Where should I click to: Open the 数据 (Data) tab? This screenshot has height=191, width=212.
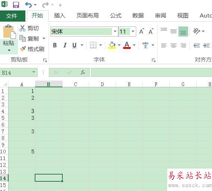pos(138,16)
